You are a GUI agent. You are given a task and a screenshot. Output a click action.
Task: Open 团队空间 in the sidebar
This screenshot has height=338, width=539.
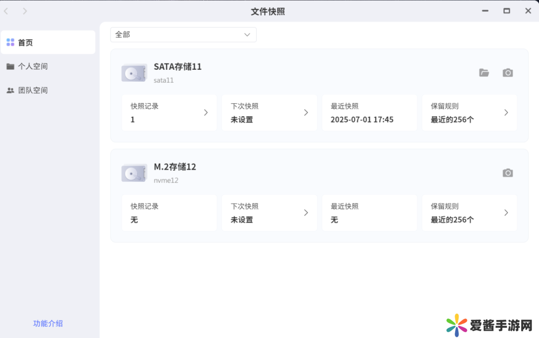coord(32,90)
